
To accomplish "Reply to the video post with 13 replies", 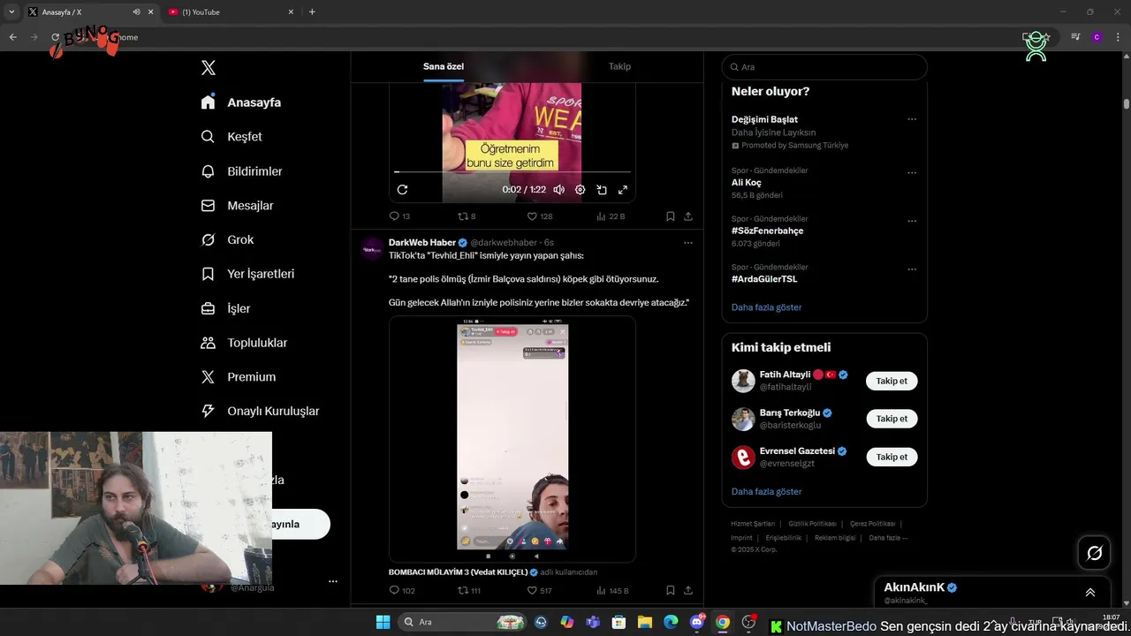I will (399, 216).
